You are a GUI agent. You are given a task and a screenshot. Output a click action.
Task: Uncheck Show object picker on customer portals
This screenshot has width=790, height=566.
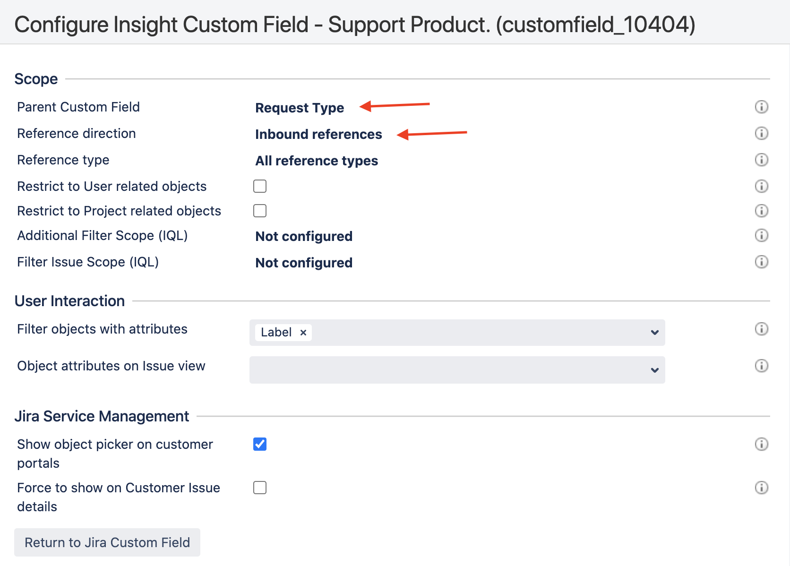(260, 444)
